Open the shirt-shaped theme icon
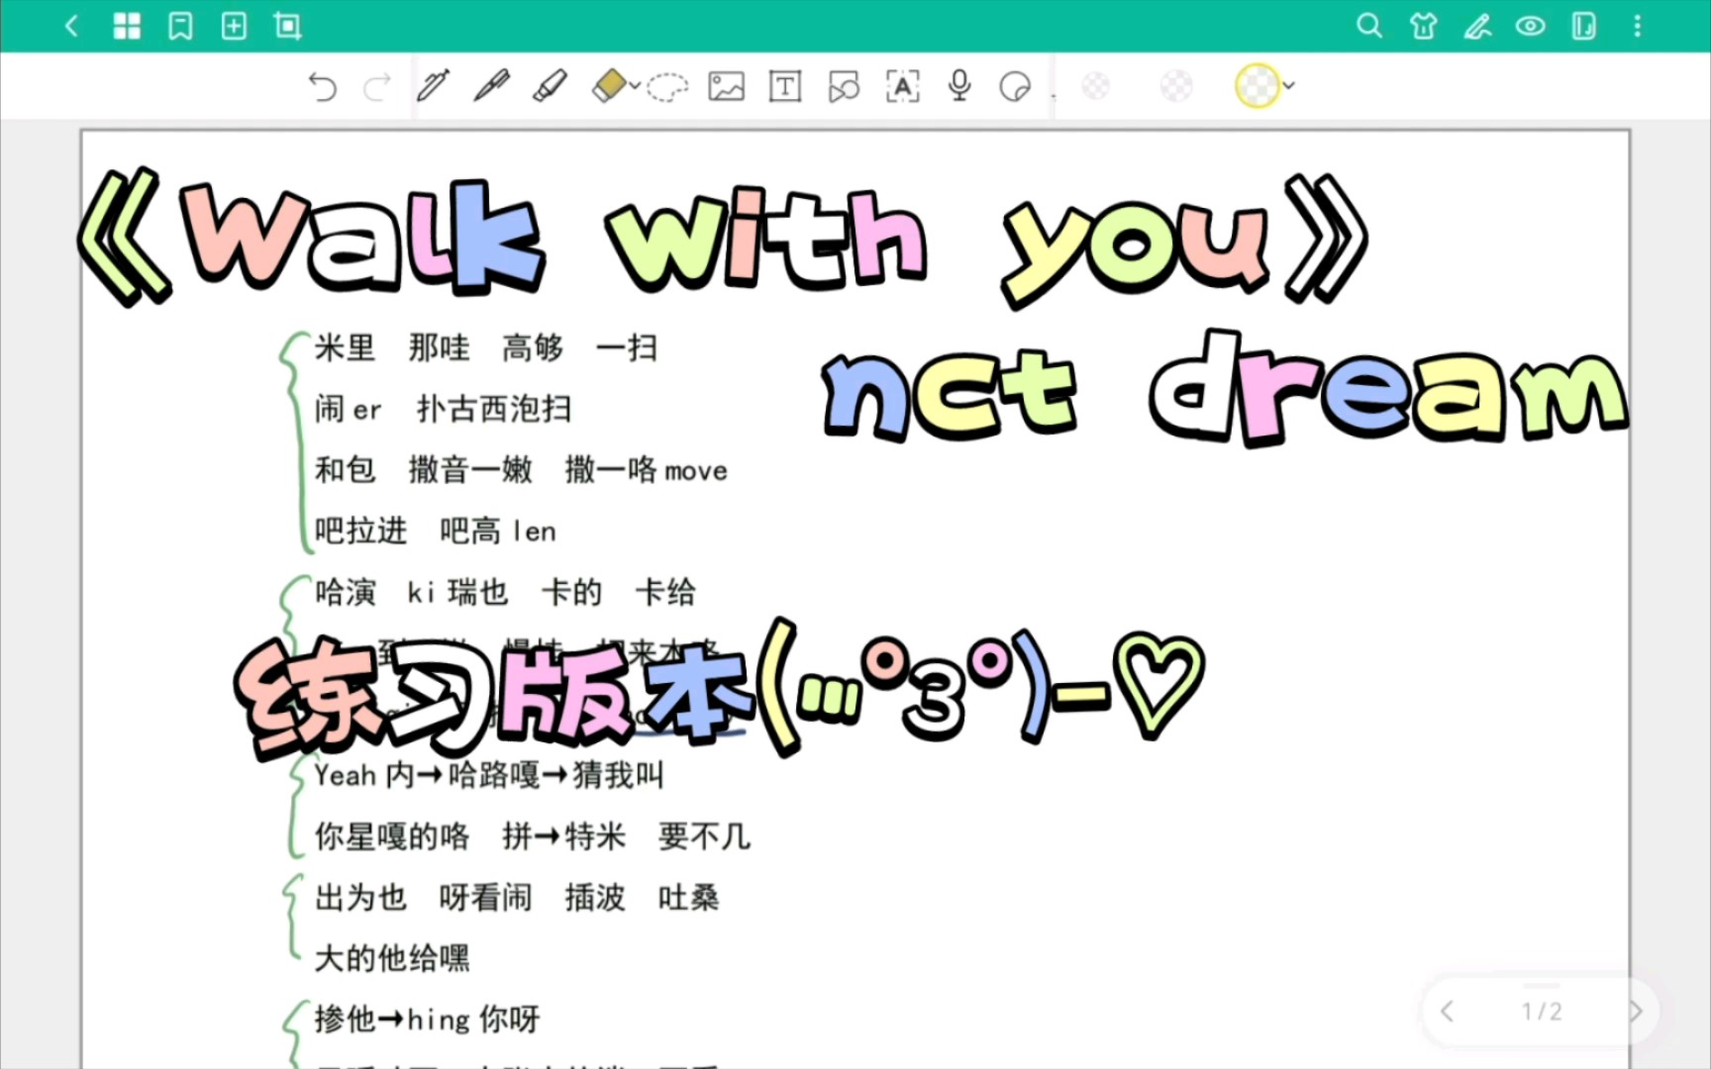Image resolution: width=1711 pixels, height=1069 pixels. point(1424,26)
